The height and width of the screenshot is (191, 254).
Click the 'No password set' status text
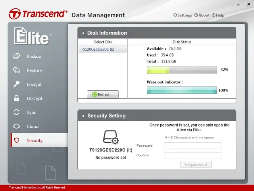coord(111,158)
